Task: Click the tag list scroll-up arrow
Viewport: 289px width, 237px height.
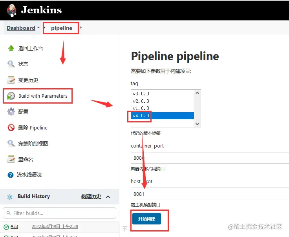Action: pos(197,93)
